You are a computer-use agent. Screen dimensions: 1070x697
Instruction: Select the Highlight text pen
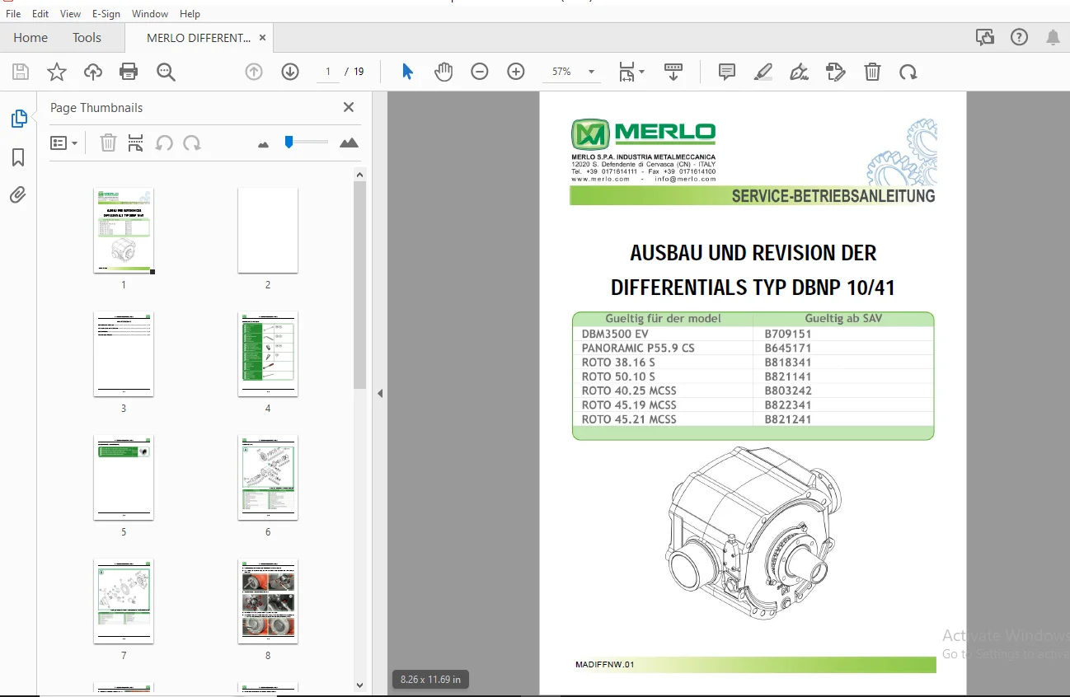pos(763,72)
